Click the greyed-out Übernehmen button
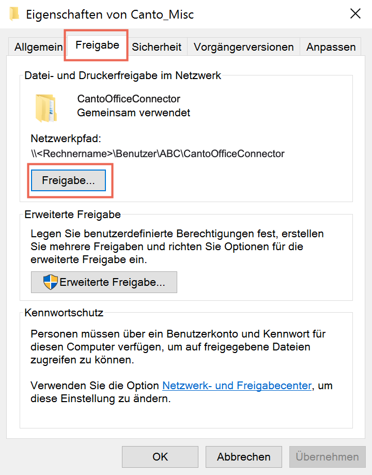 (327, 456)
